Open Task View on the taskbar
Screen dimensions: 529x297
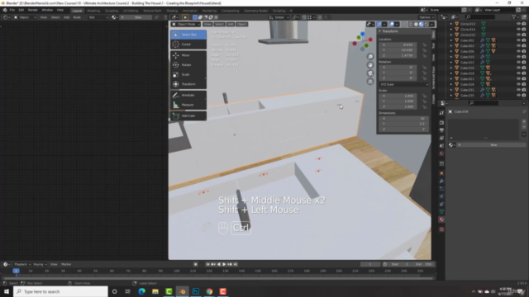pyautogui.click(x=127, y=291)
